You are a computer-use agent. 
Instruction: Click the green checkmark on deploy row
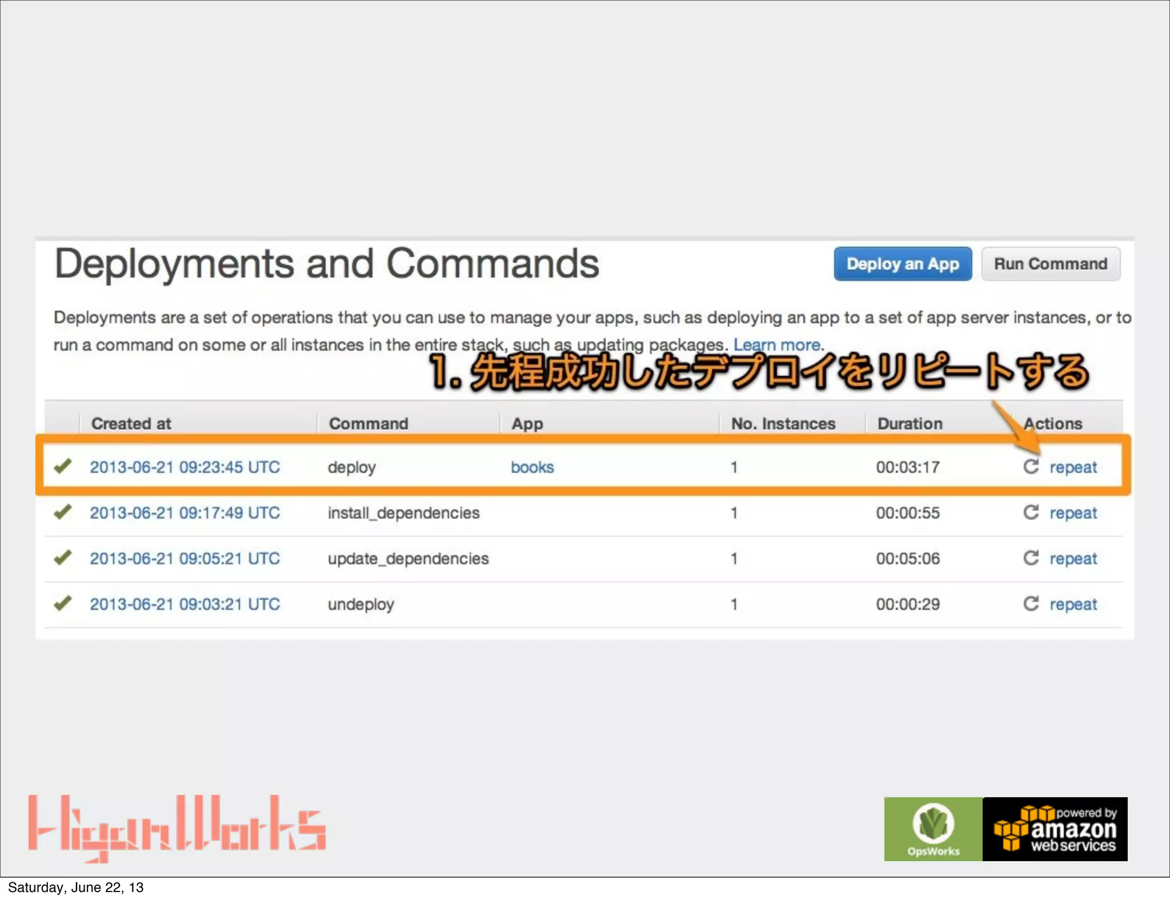point(63,466)
